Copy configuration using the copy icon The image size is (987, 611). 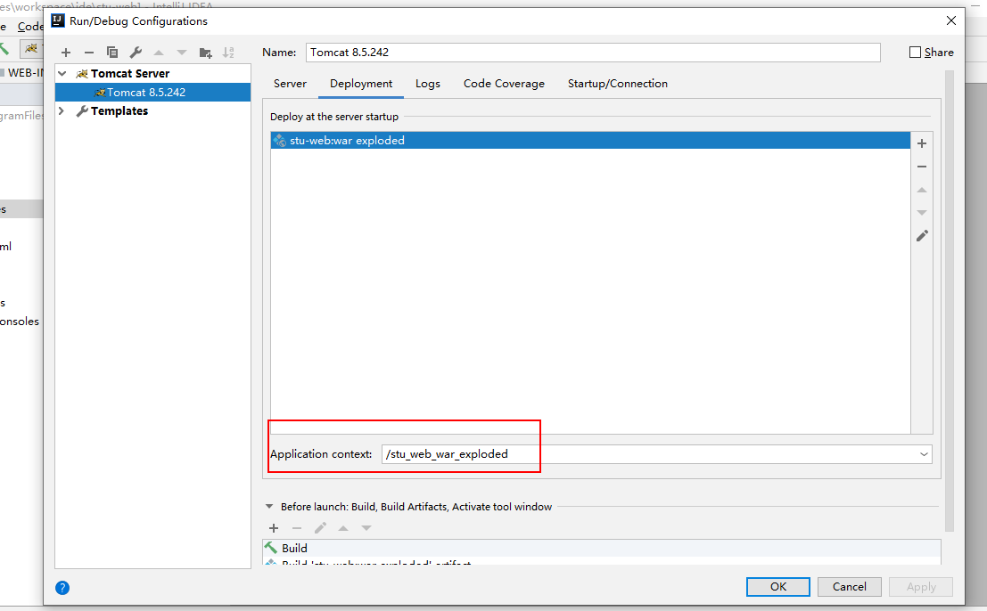coord(112,53)
